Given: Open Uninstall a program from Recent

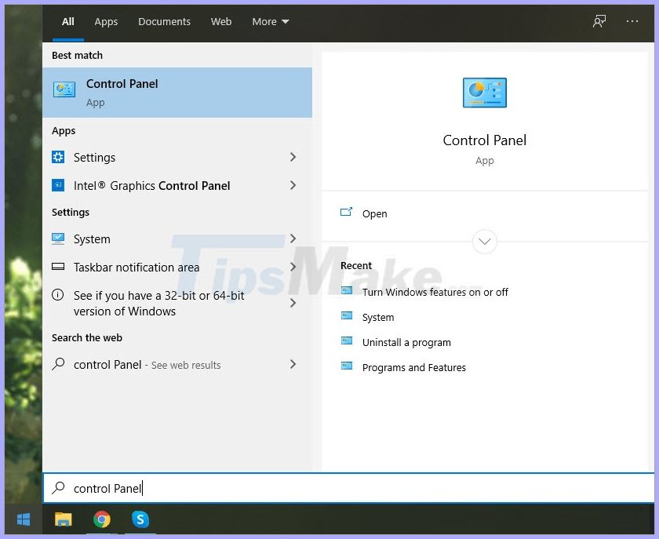Looking at the screenshot, I should tap(406, 342).
